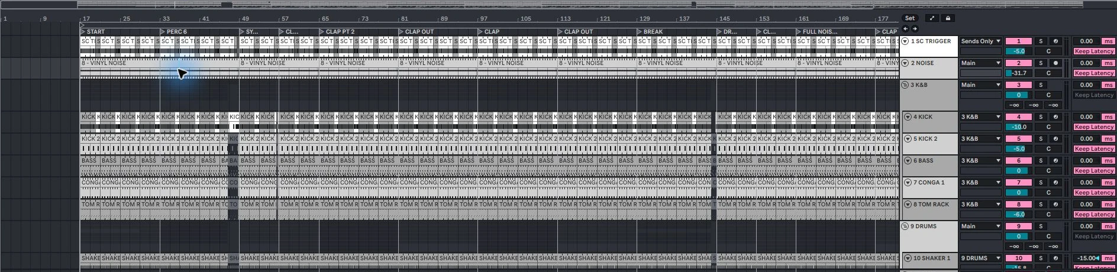Screen dimensions: 1117x272
Task: Open the Main output dropdown on 9 DRUMS
Action: coord(980,226)
